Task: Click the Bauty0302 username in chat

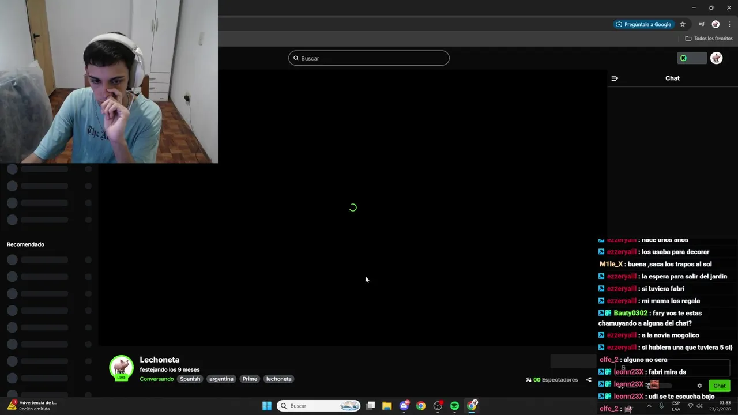Action: [x=631, y=313]
